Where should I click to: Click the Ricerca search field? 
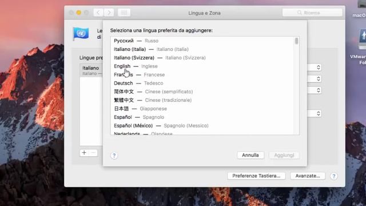(312, 13)
